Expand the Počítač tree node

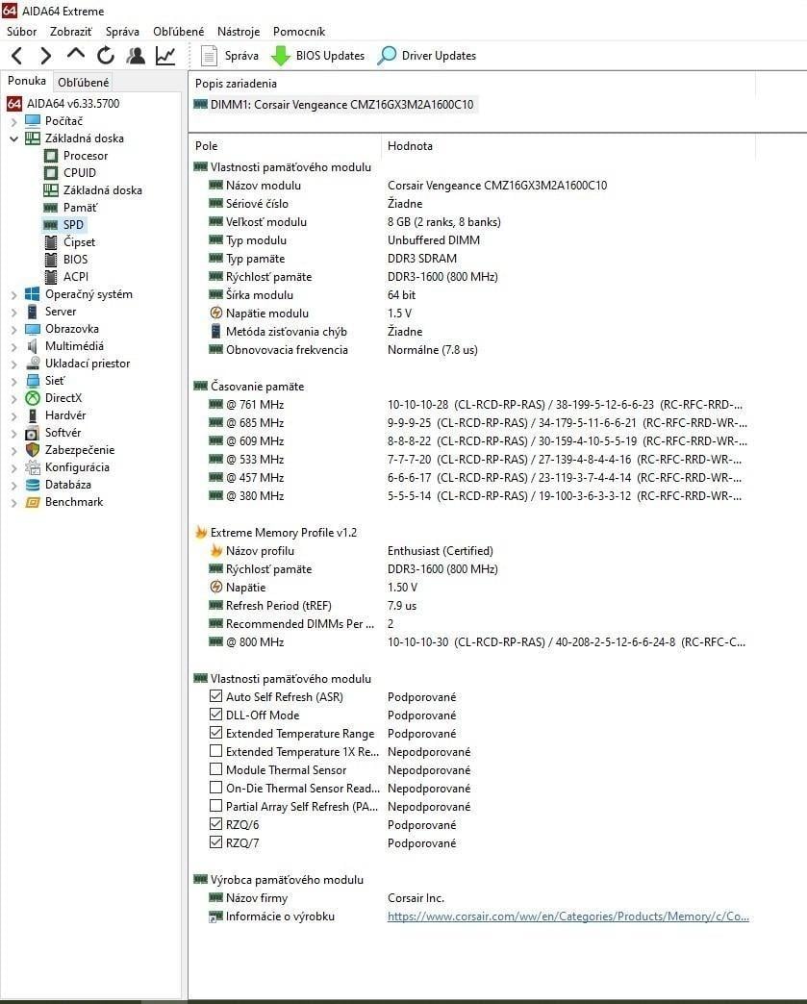[14, 121]
